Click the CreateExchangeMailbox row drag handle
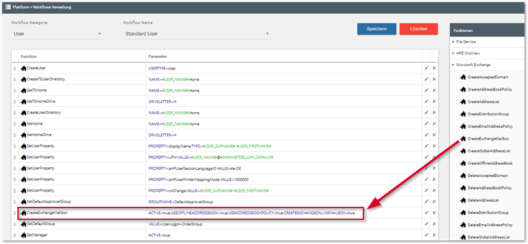This screenshot has width=528, height=244. [14, 213]
